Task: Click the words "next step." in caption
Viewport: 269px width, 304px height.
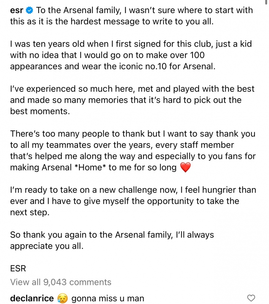Action: pos(30,213)
